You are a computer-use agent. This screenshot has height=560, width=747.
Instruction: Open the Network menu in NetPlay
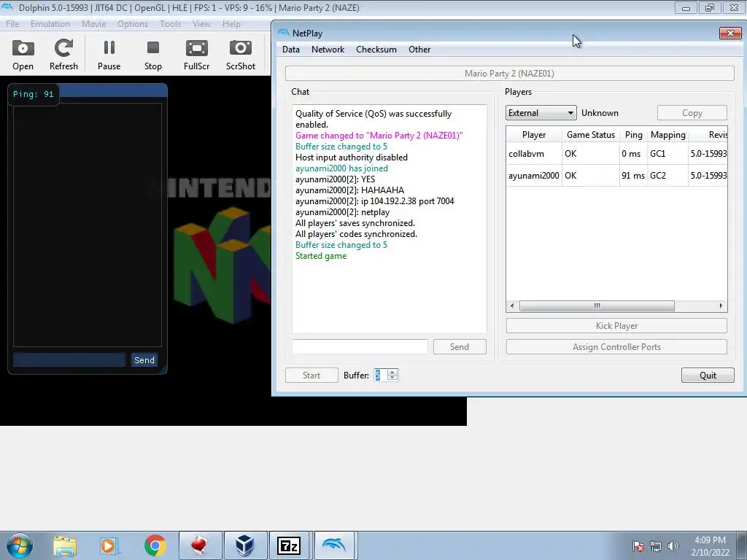point(328,50)
